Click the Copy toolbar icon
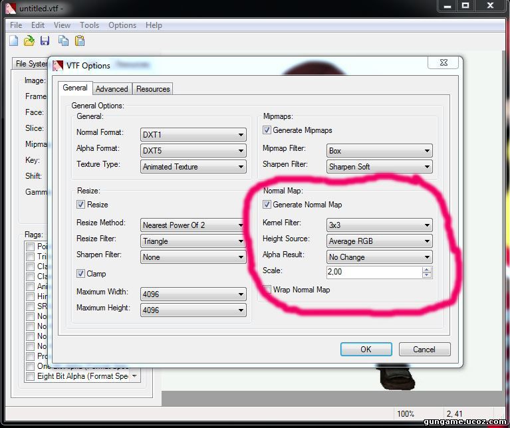The height and width of the screenshot is (428, 510). 63,41
